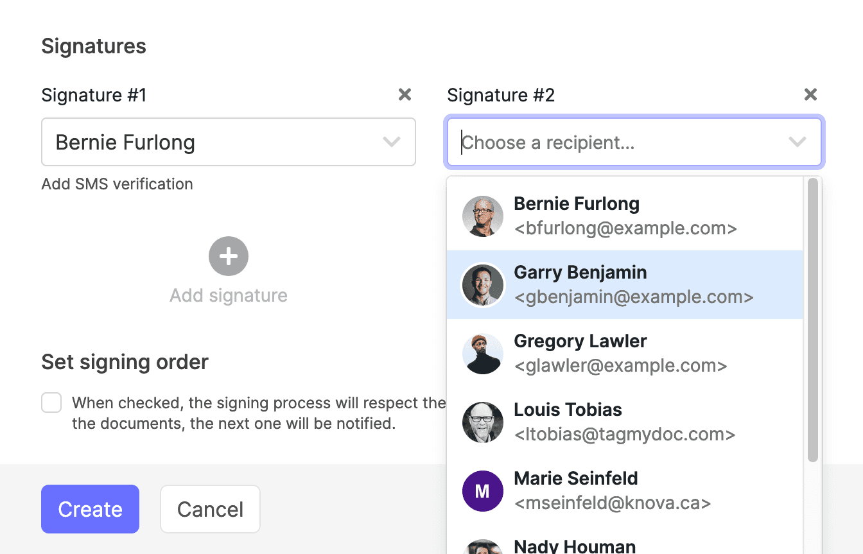Click Gregory Lawler's avatar picture

(482, 354)
